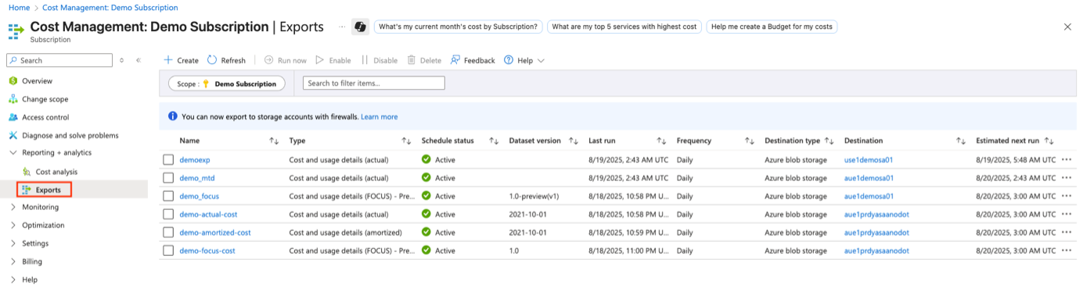Open the demo_focus row ellipsis menu
The height and width of the screenshot is (295, 1083).
pyautogui.click(x=1067, y=196)
